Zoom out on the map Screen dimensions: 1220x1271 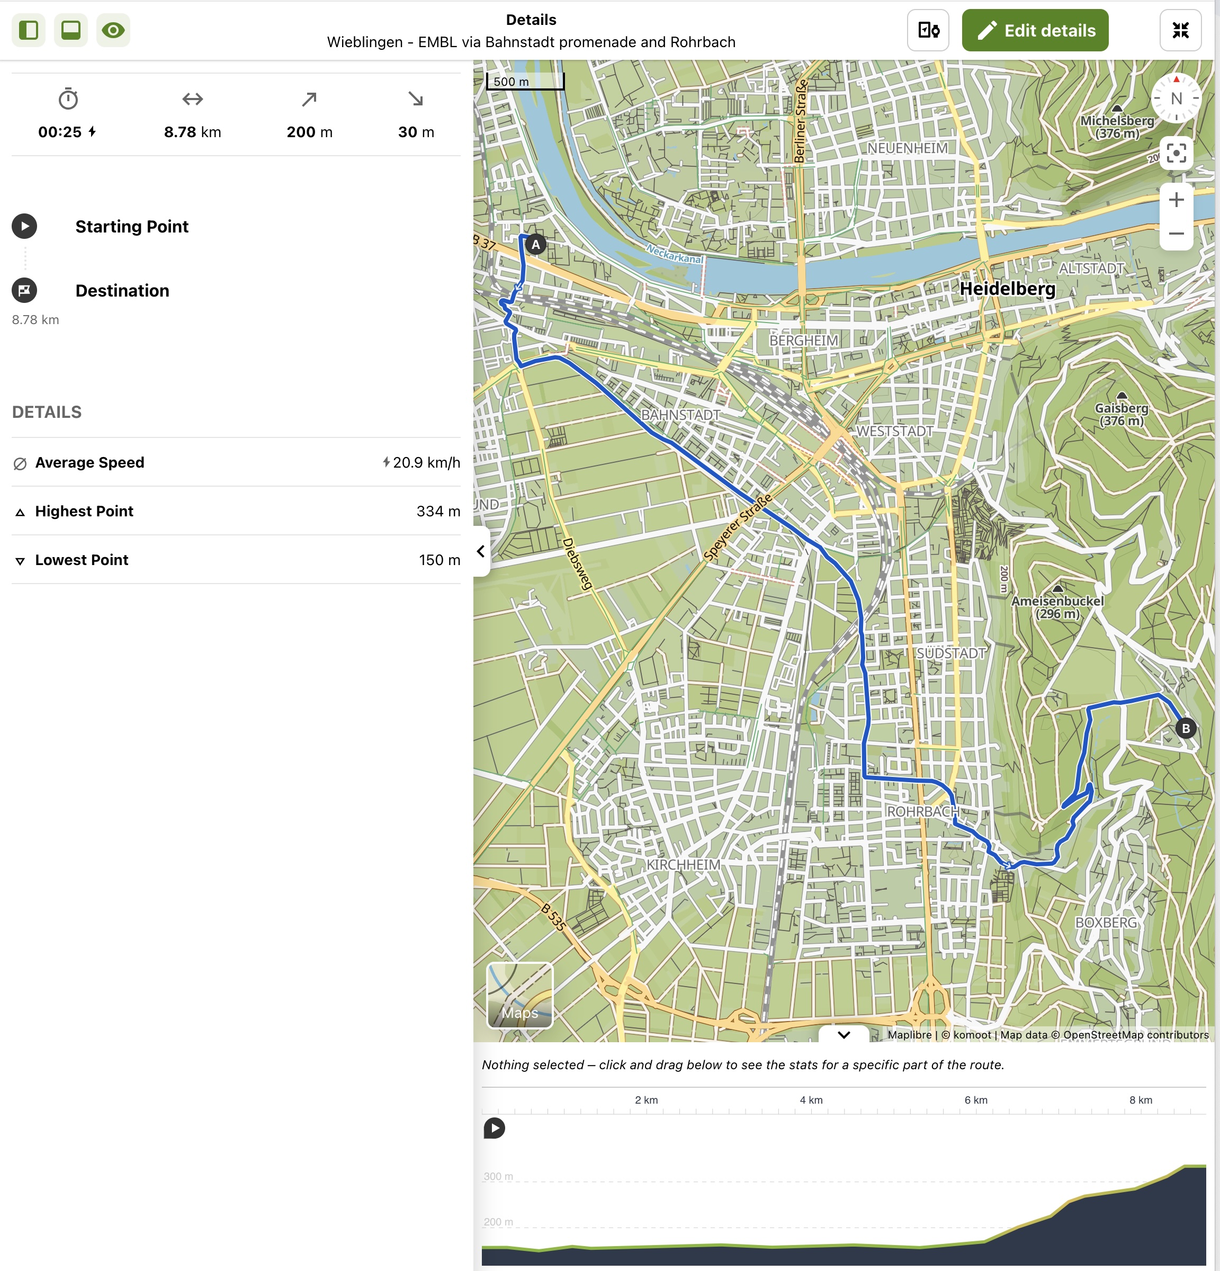click(x=1176, y=234)
